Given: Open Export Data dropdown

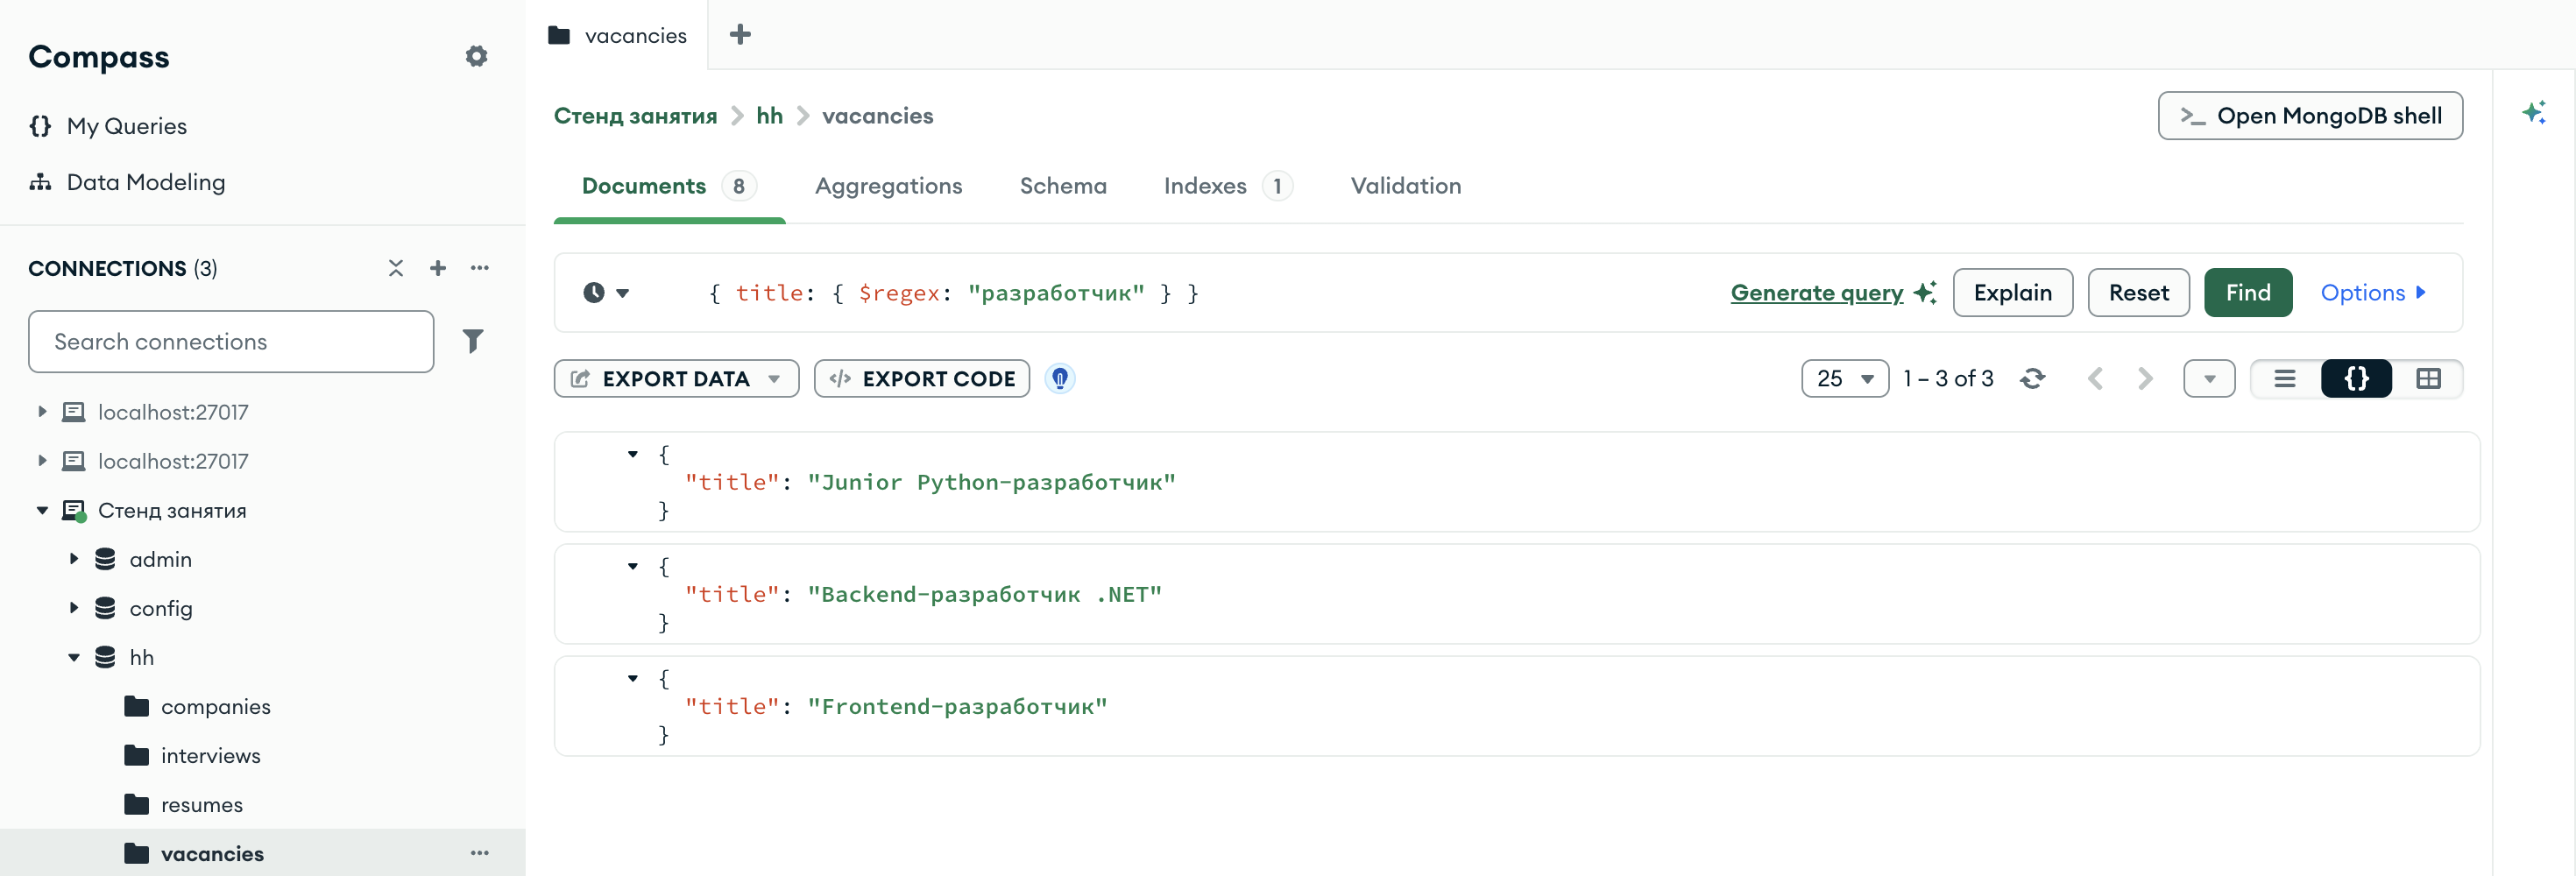Looking at the screenshot, I should (x=677, y=379).
